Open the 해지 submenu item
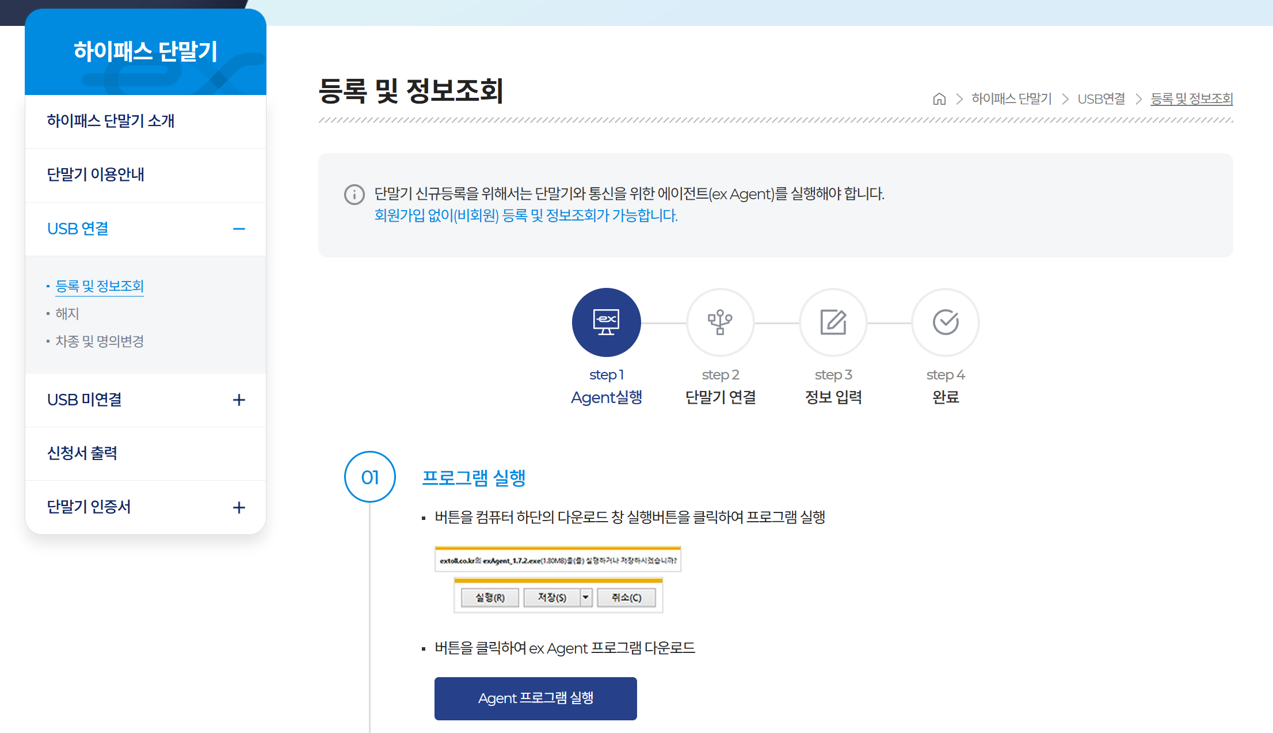The width and height of the screenshot is (1273, 733). (x=67, y=313)
